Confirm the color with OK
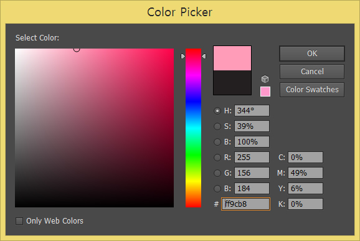Screen dimensions: 360x241 click(312, 54)
